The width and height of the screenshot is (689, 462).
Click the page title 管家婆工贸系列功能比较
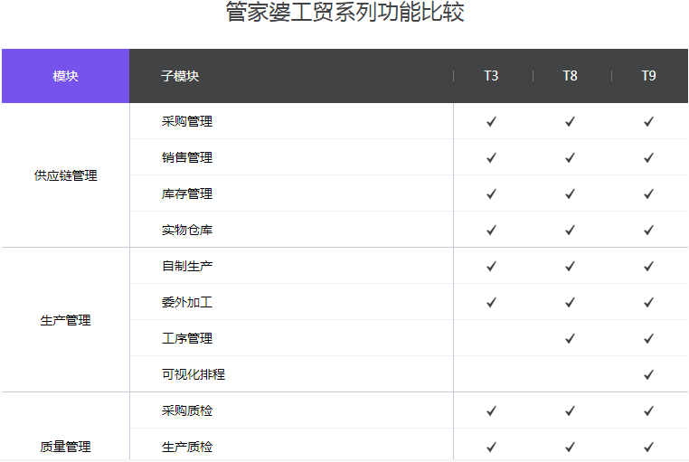(344, 12)
